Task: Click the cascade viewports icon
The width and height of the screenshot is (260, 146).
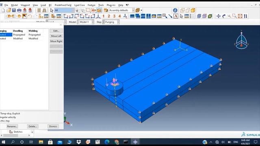Action: (138, 16)
